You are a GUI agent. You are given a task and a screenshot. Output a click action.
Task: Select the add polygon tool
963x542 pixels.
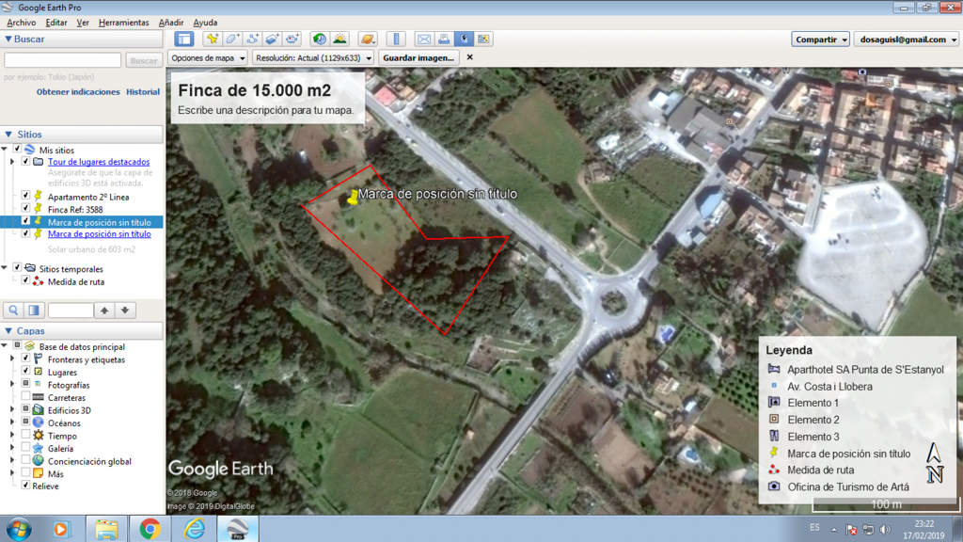(x=232, y=39)
